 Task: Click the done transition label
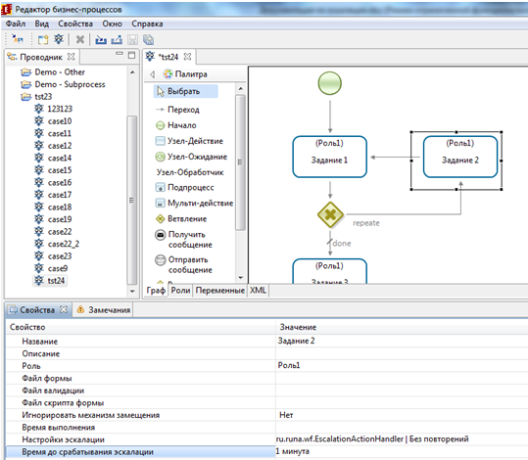tap(342, 244)
